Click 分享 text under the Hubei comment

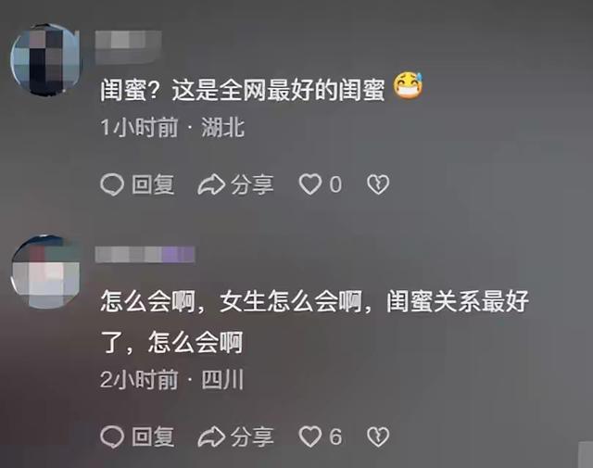(252, 184)
